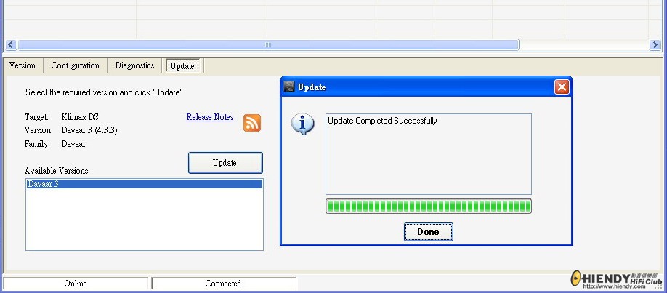
Task: Click the horizontal scrollbar thumb
Action: [x=268, y=45]
